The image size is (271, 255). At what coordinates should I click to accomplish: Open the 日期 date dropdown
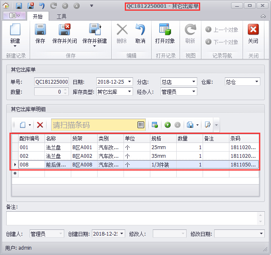[130, 82]
